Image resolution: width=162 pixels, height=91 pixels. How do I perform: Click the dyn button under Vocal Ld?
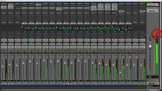94,82
